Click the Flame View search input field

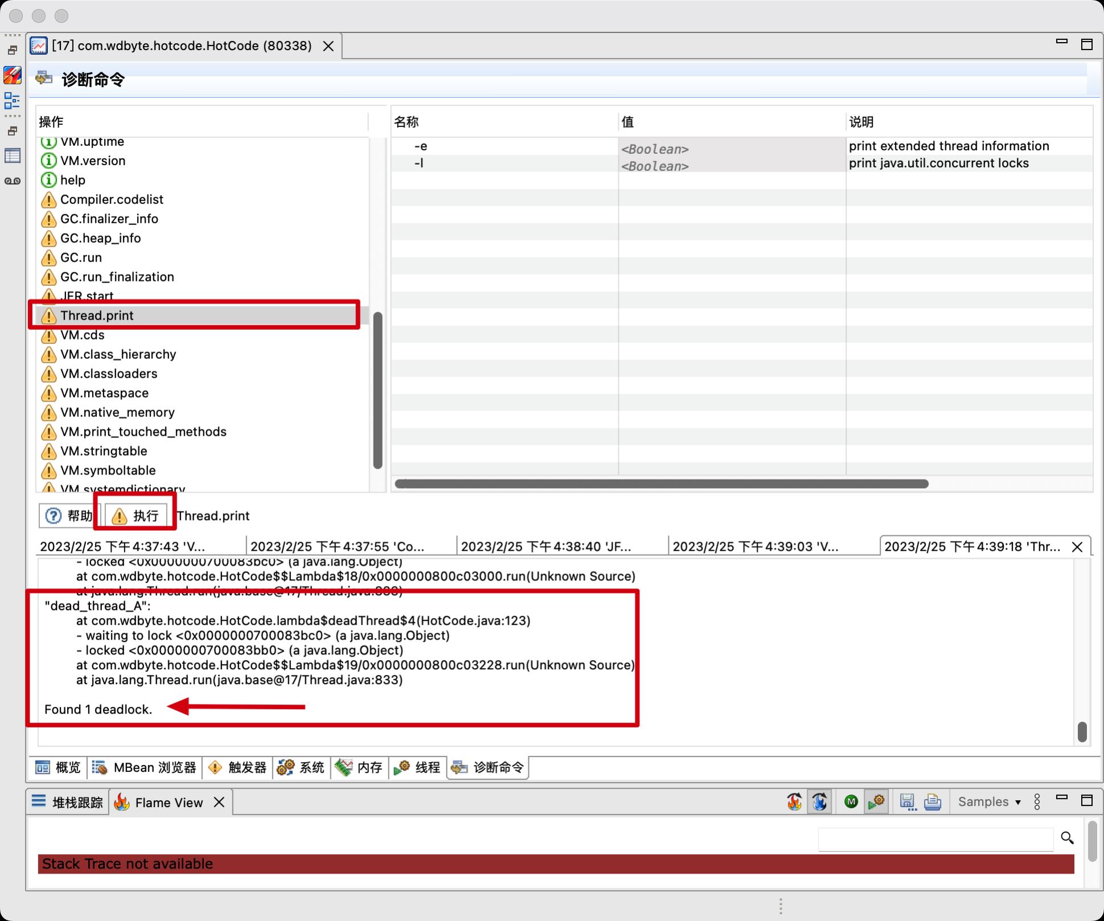click(935, 839)
